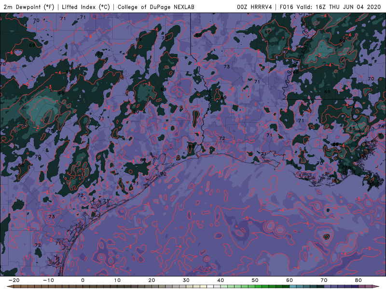386x289 pixels.
Task: Click the 30 label on the color scale
Action: coord(186,280)
